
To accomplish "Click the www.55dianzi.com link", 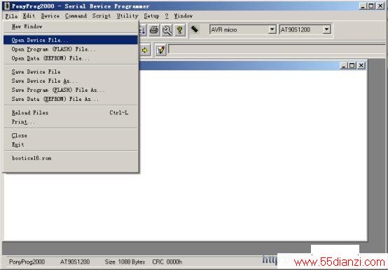I will 340,262.
